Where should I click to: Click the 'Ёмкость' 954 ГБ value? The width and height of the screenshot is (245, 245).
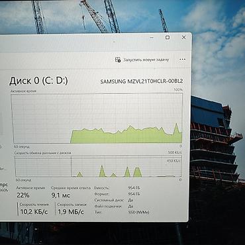134,188
